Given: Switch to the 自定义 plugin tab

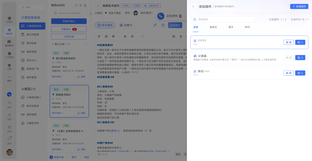Looking at the screenshot, I should point(213,27).
